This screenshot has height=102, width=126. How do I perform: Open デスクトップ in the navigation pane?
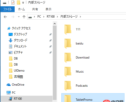pyautogui.click(x=20, y=34)
